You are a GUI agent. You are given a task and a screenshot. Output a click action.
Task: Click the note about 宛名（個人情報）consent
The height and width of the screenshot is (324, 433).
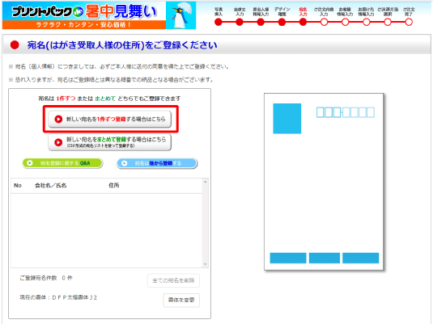tap(119, 67)
